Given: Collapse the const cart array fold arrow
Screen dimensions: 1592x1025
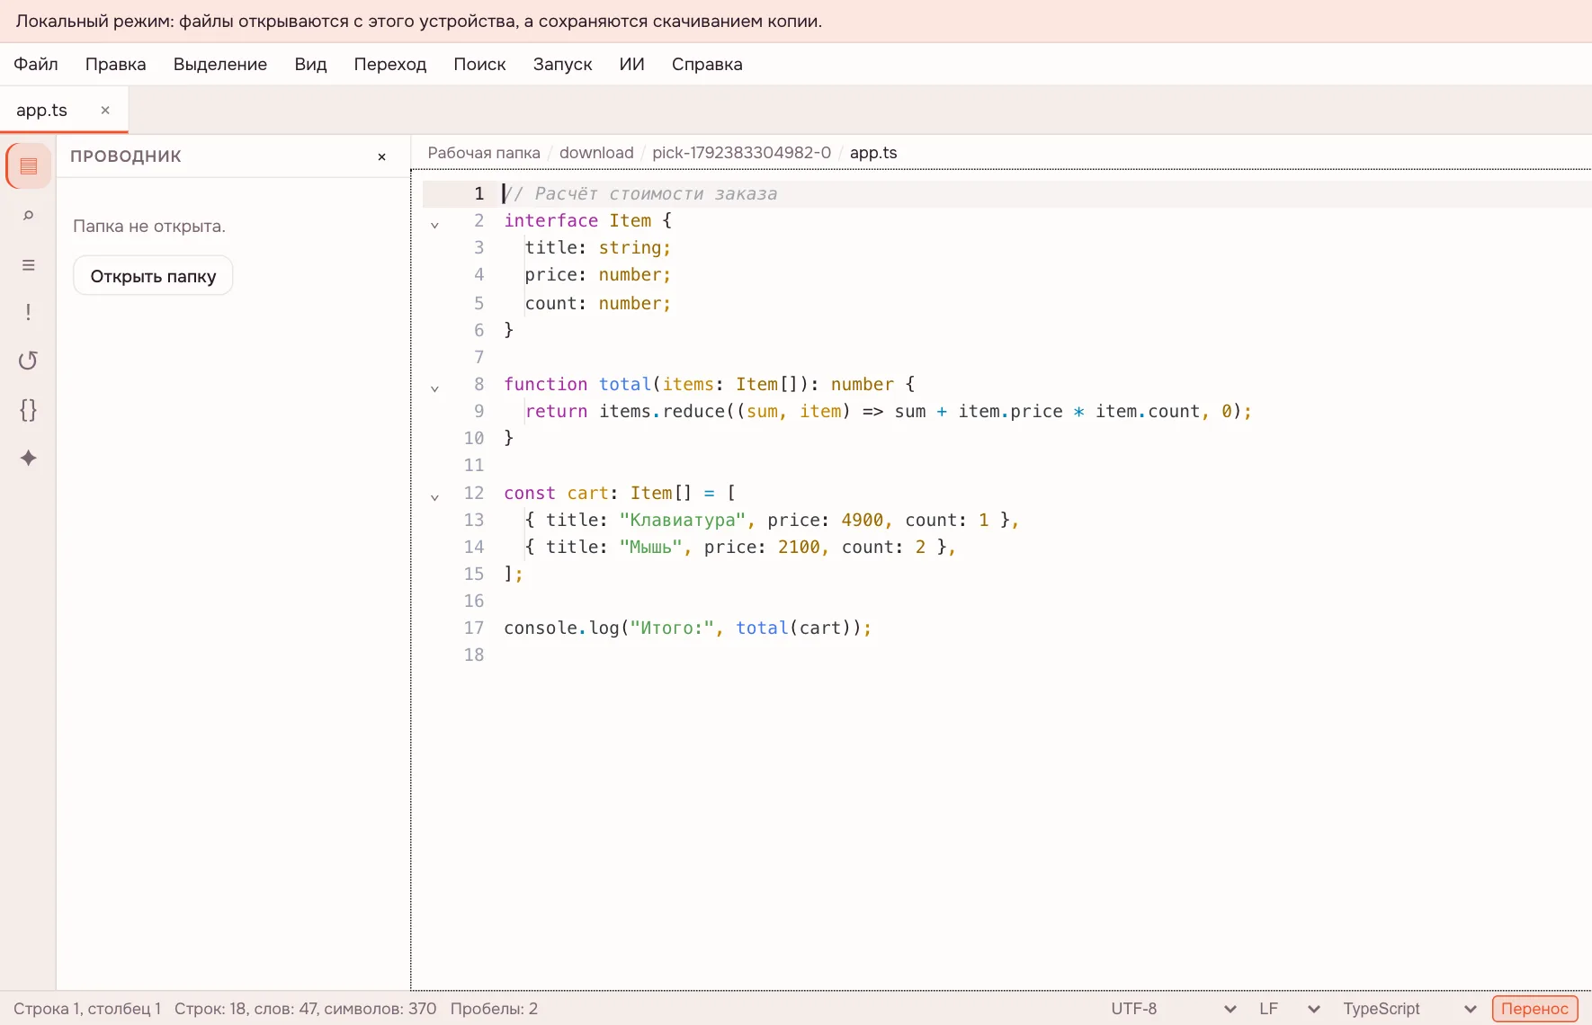Looking at the screenshot, I should click(x=434, y=497).
